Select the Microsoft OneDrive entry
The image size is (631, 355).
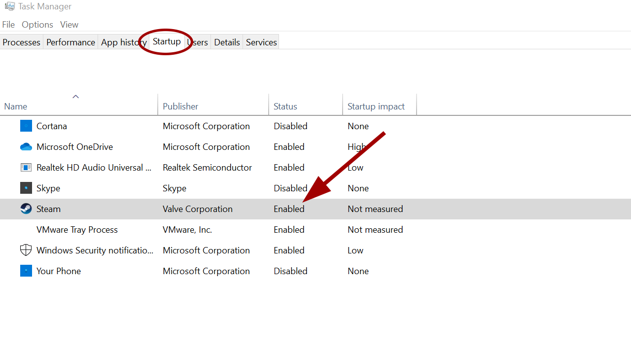click(x=74, y=147)
